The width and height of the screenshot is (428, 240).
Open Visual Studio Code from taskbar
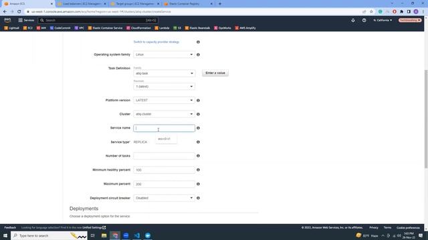(137, 235)
